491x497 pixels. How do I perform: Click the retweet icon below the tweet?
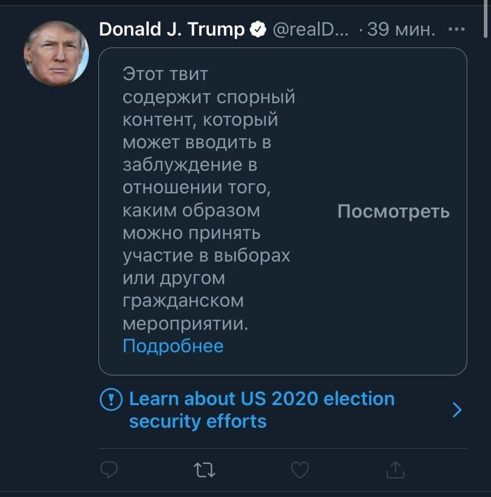204,470
